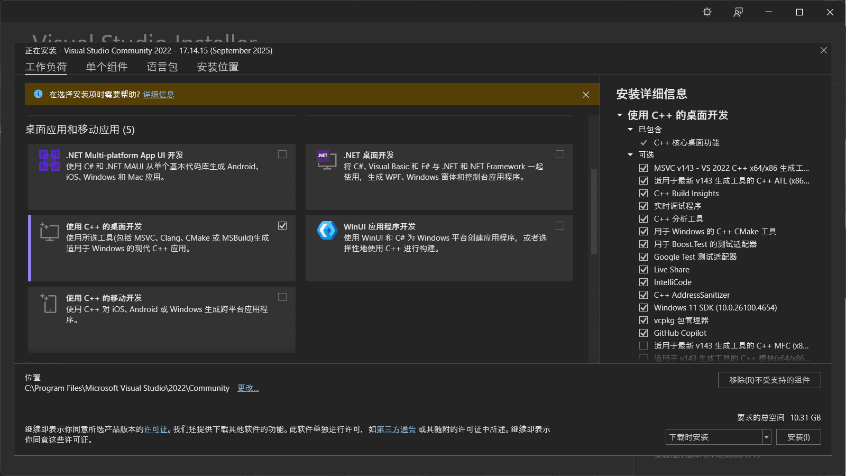
Task: Click the 更改... location link
Action: [248, 388]
